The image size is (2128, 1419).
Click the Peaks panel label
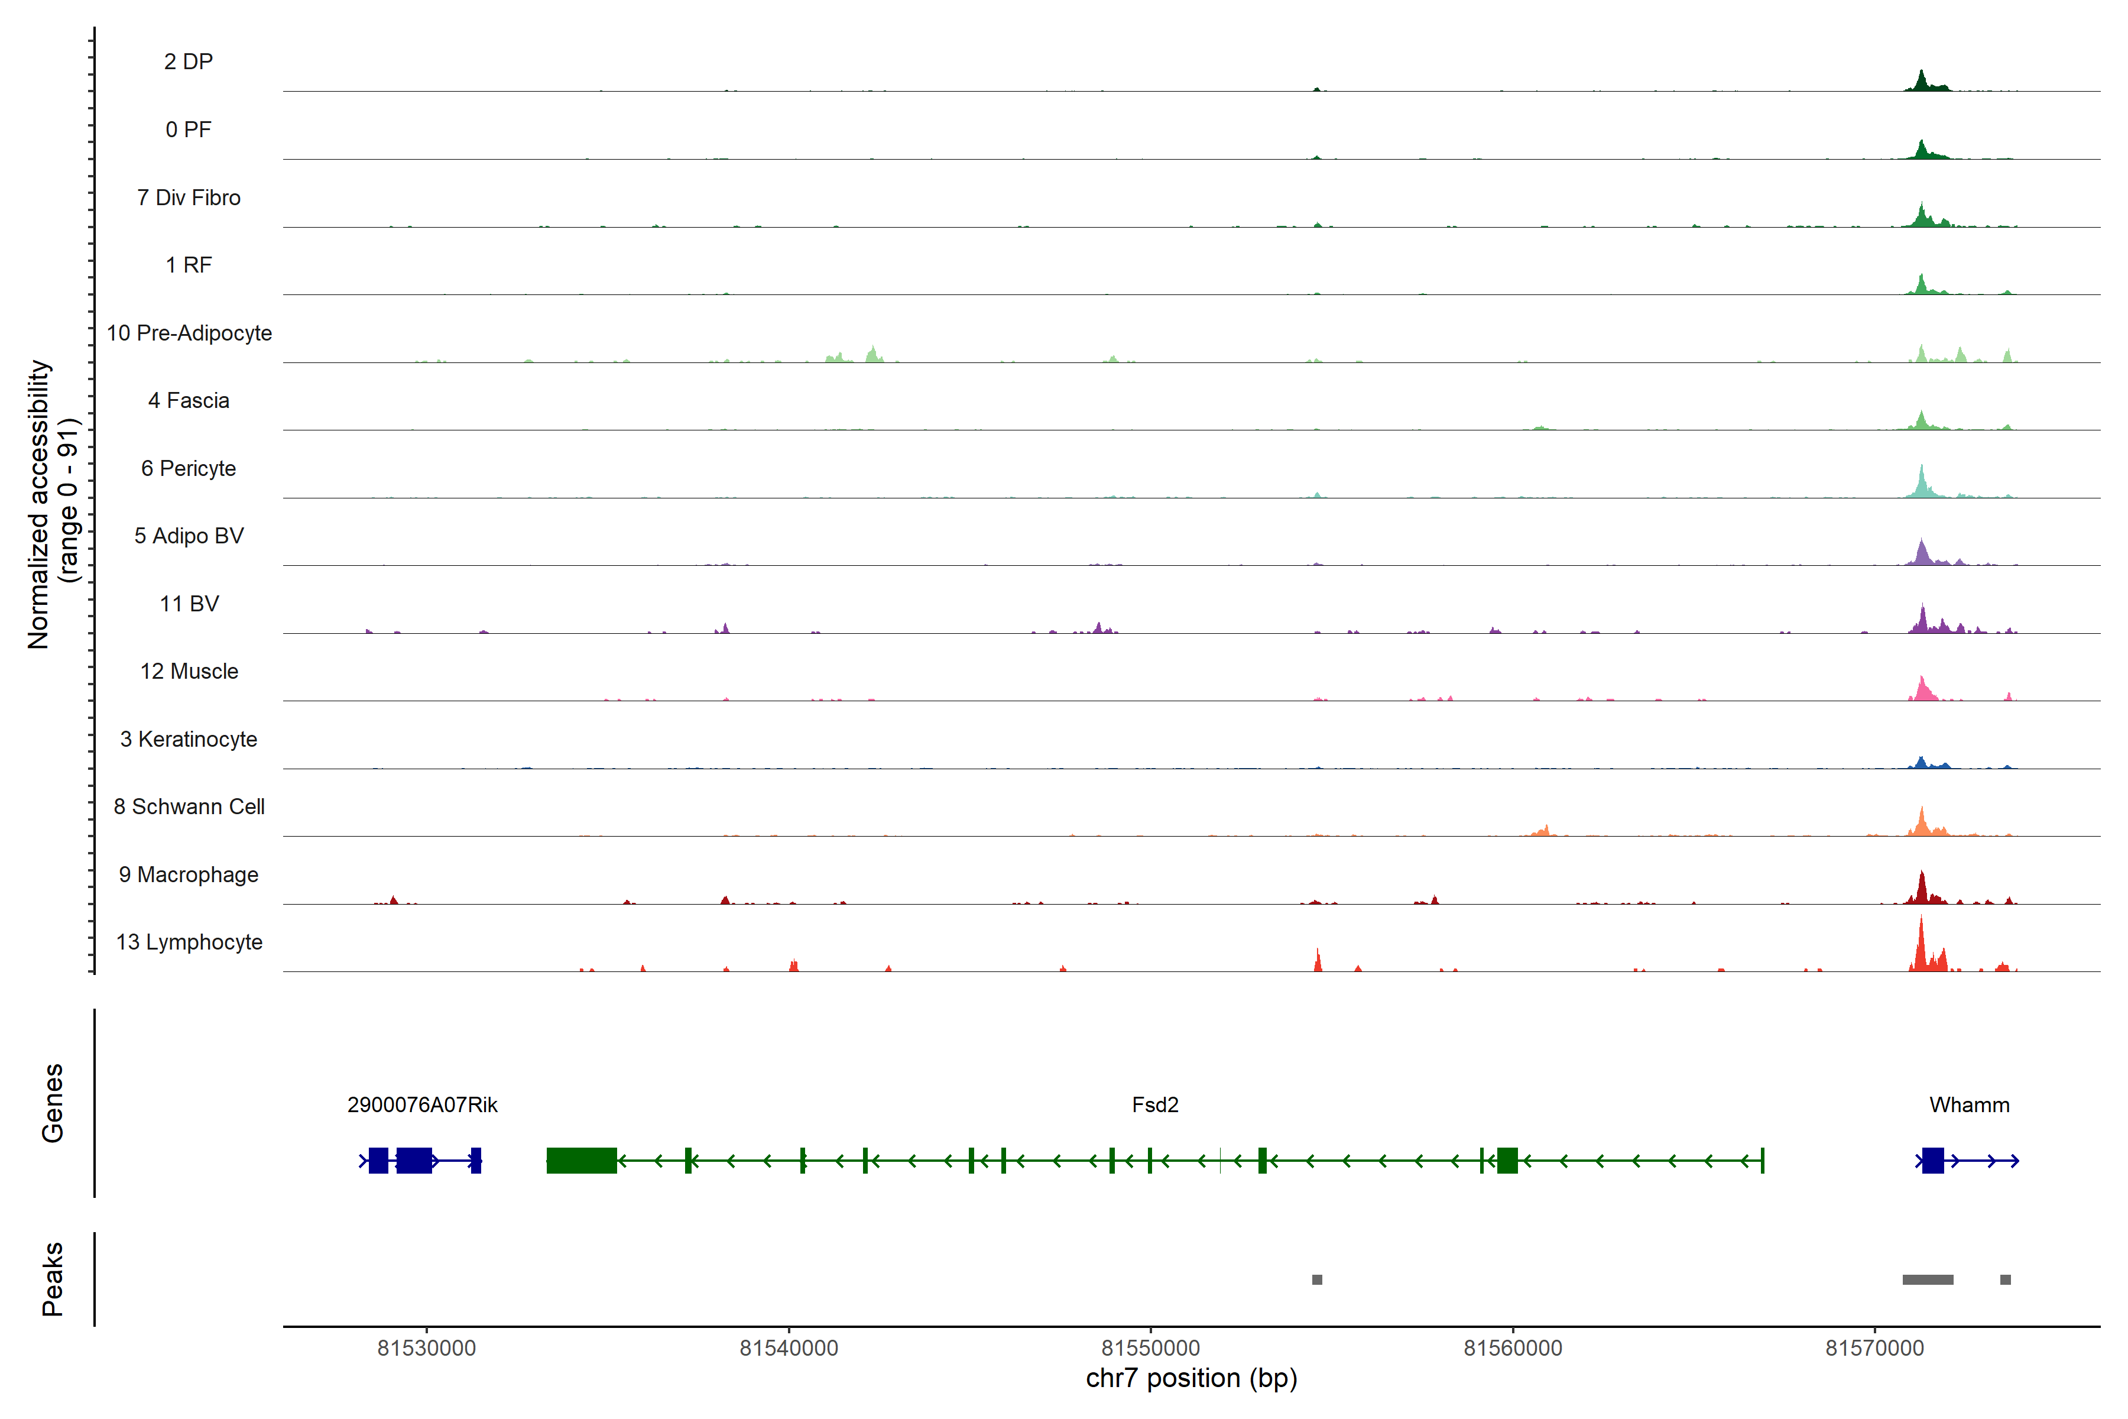pyautogui.click(x=53, y=1279)
